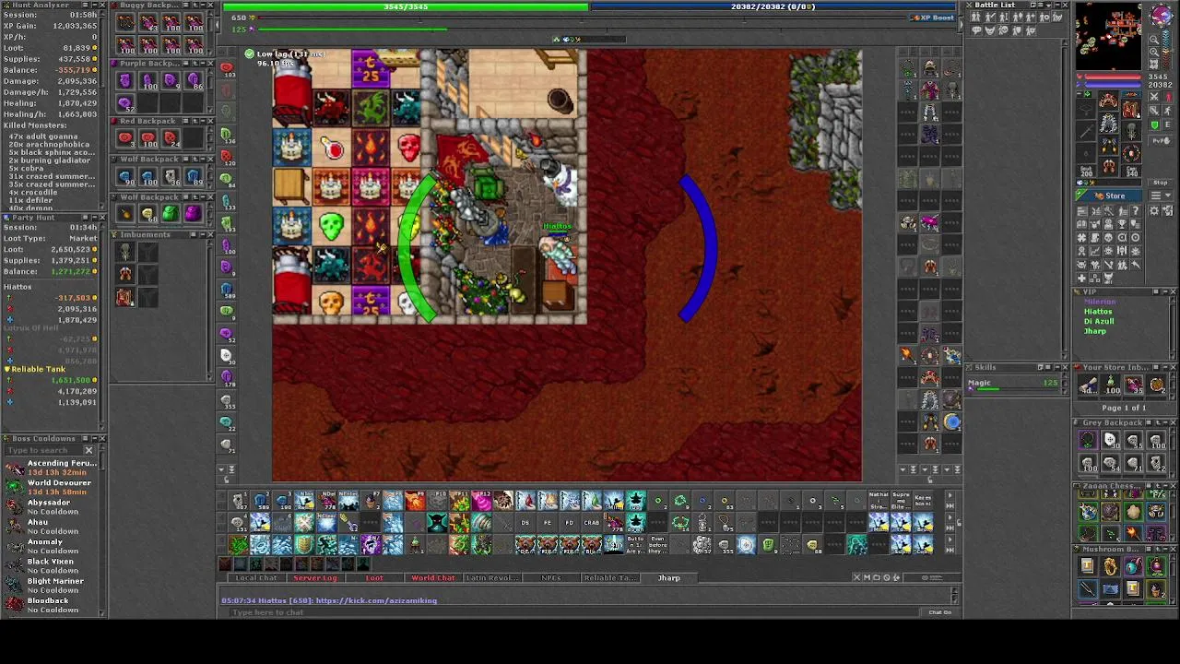This screenshot has height=664, width=1180.
Task: Click first item in Grey Backpack
Action: [x=1088, y=441]
